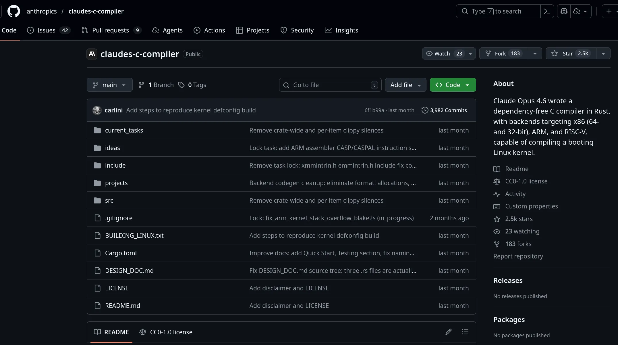The image size is (618, 345).
Task: Open the create new plus menu
Action: click(610, 11)
